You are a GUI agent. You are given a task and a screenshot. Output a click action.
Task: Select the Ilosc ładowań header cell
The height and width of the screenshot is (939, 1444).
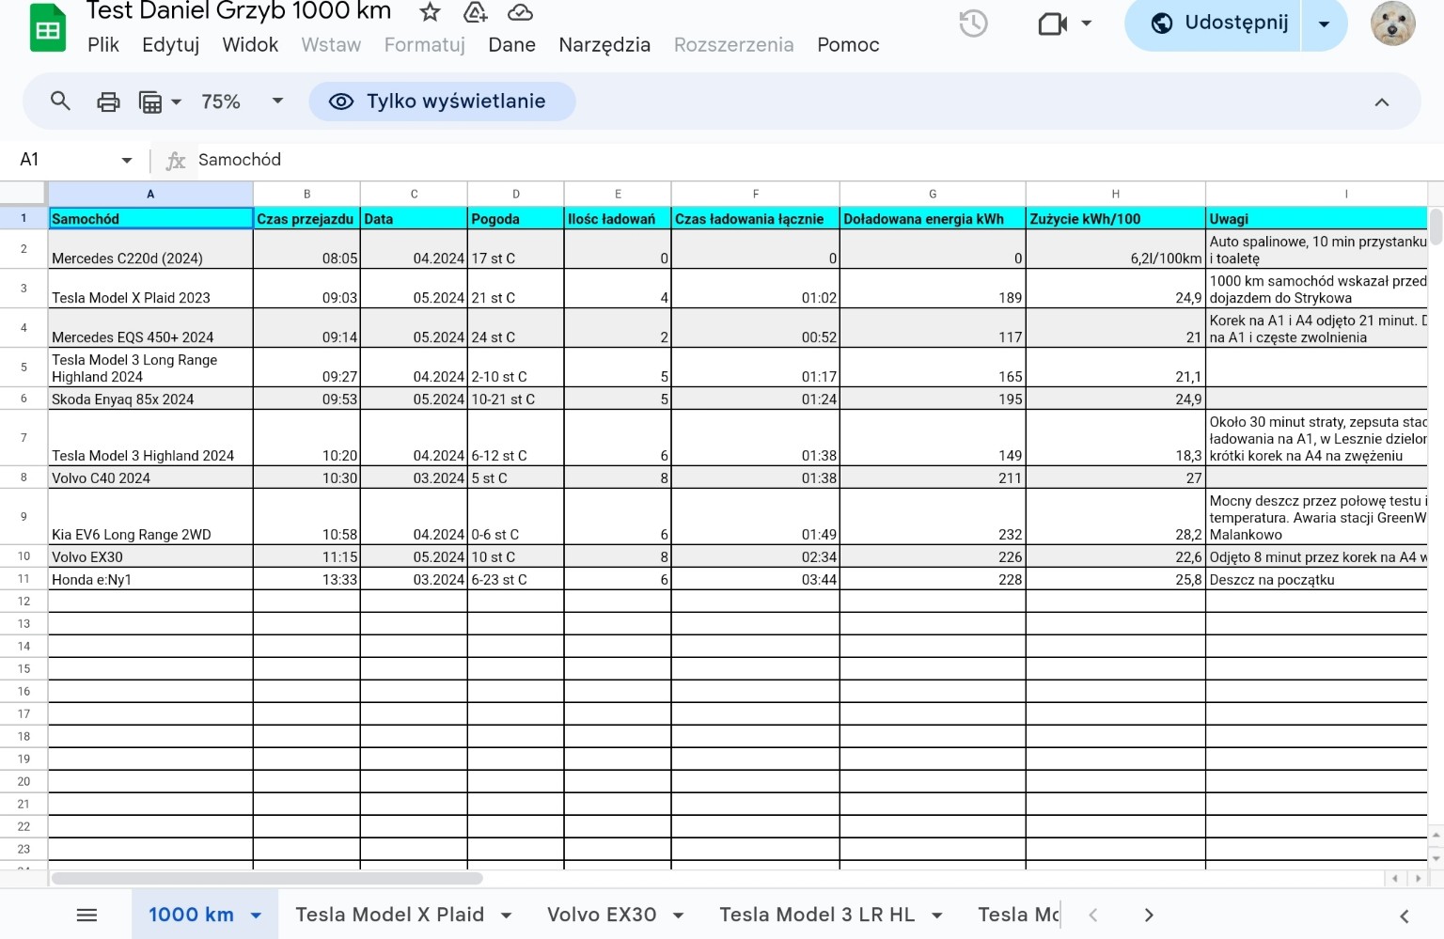617,218
